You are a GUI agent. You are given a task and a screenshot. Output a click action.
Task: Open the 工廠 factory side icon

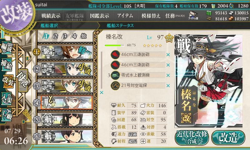tap(7, 115)
